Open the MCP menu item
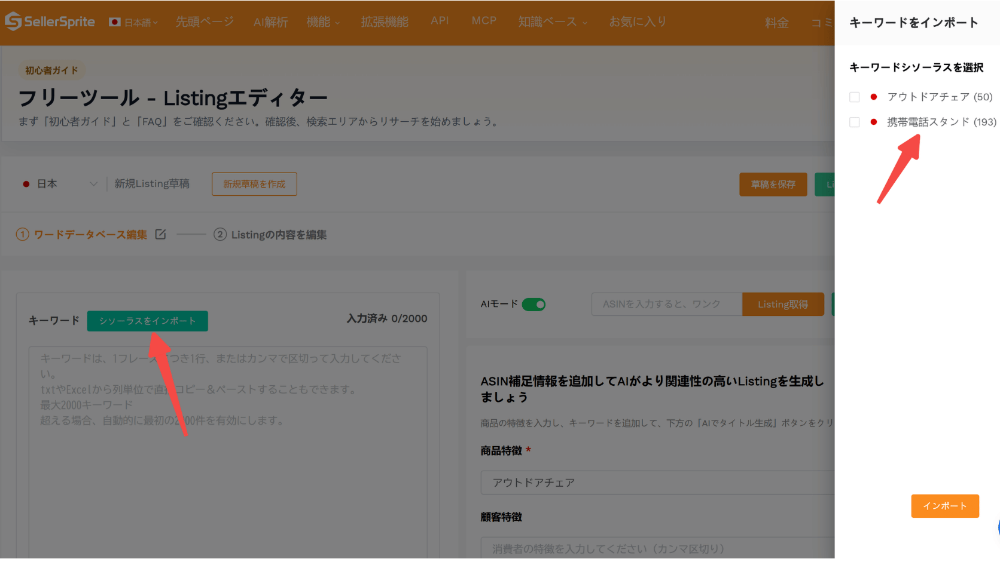Image resolution: width=1000 pixels, height=562 pixels. [484, 20]
